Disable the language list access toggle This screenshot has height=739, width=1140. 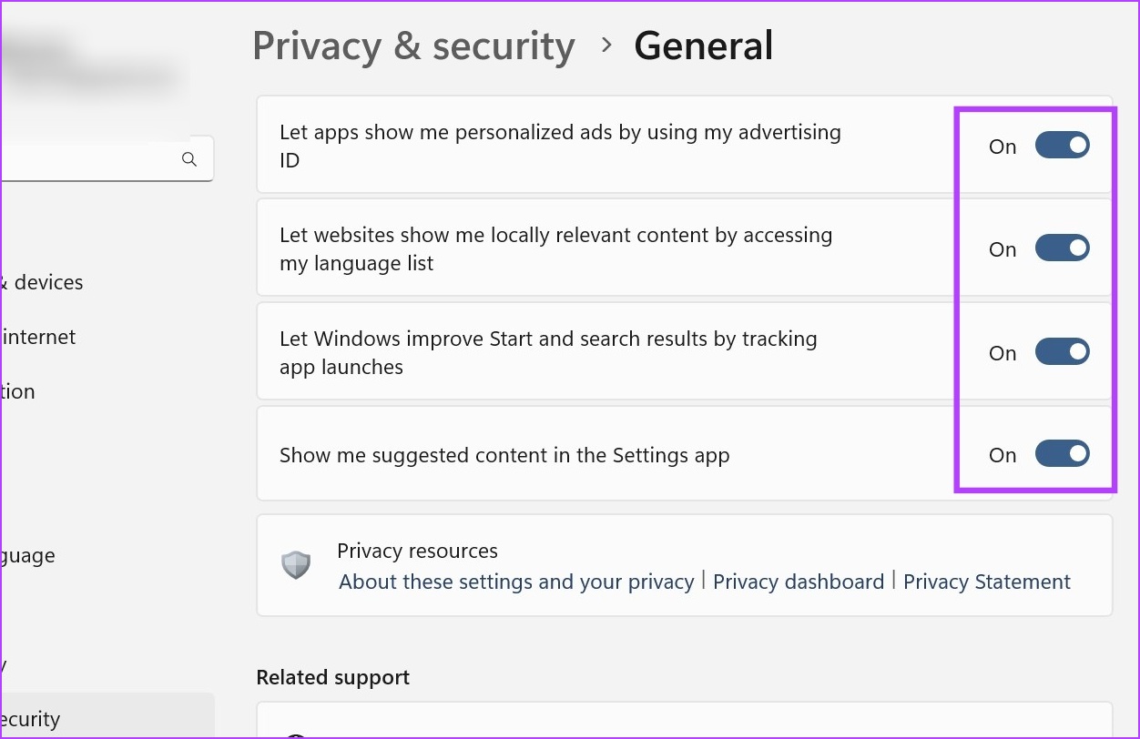point(1062,248)
